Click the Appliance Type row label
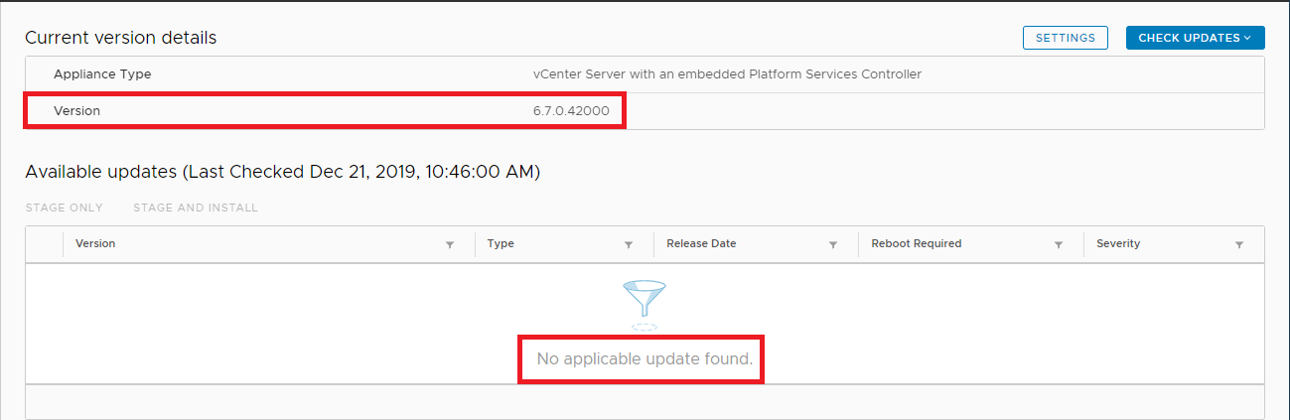The width and height of the screenshot is (1290, 420). (102, 74)
